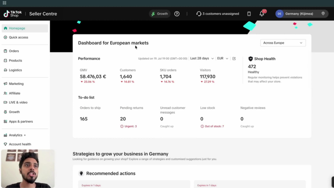Click the TikTok Shop logo

point(13,14)
